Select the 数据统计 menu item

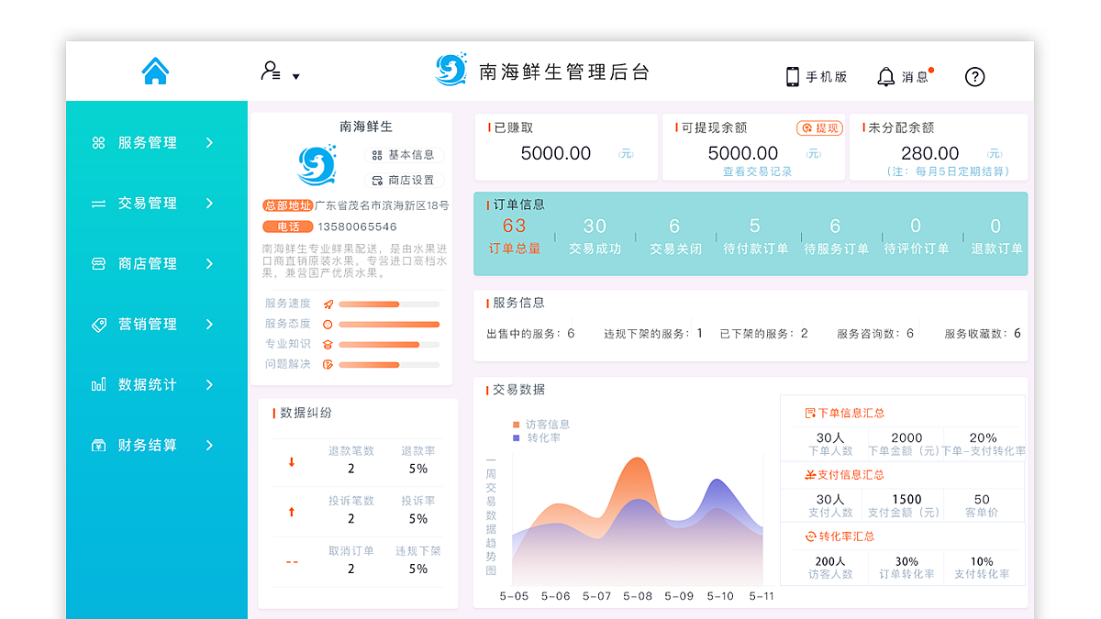tap(145, 384)
